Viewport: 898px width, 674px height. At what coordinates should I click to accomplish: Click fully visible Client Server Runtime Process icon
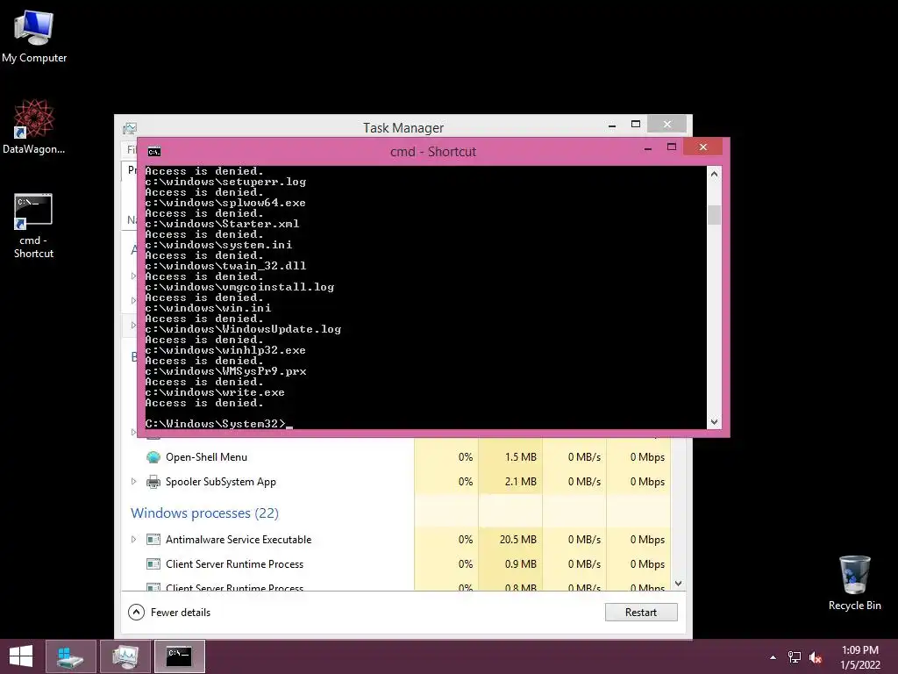pos(153,564)
